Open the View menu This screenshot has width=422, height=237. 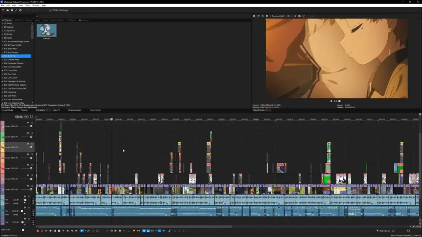[14, 5]
